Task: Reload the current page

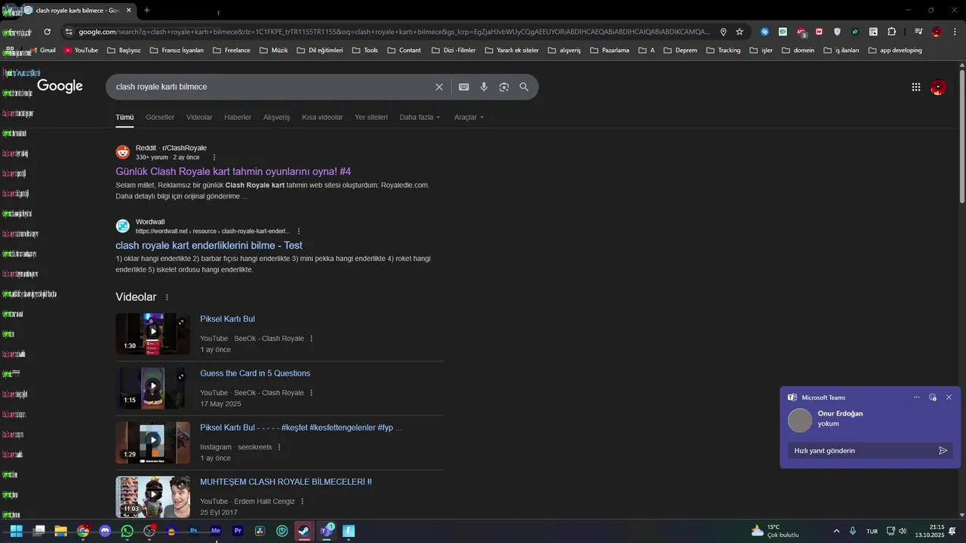Action: tap(47, 32)
